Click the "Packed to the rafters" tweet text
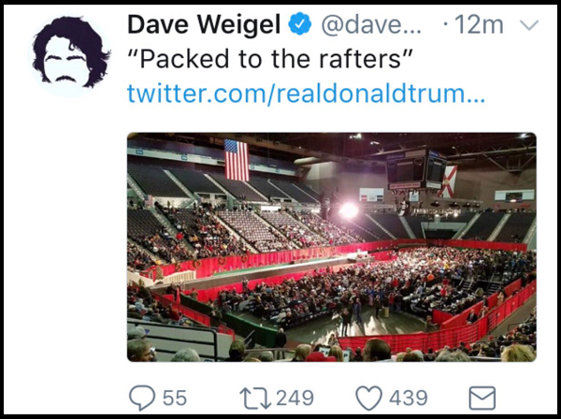The image size is (561, 419). (270, 59)
